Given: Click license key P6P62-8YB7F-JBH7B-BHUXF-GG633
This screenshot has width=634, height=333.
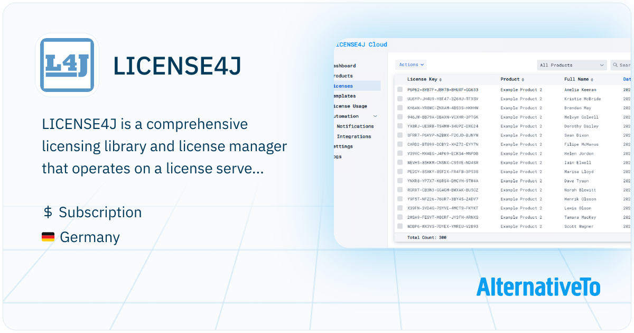Looking at the screenshot, I should 443,90.
